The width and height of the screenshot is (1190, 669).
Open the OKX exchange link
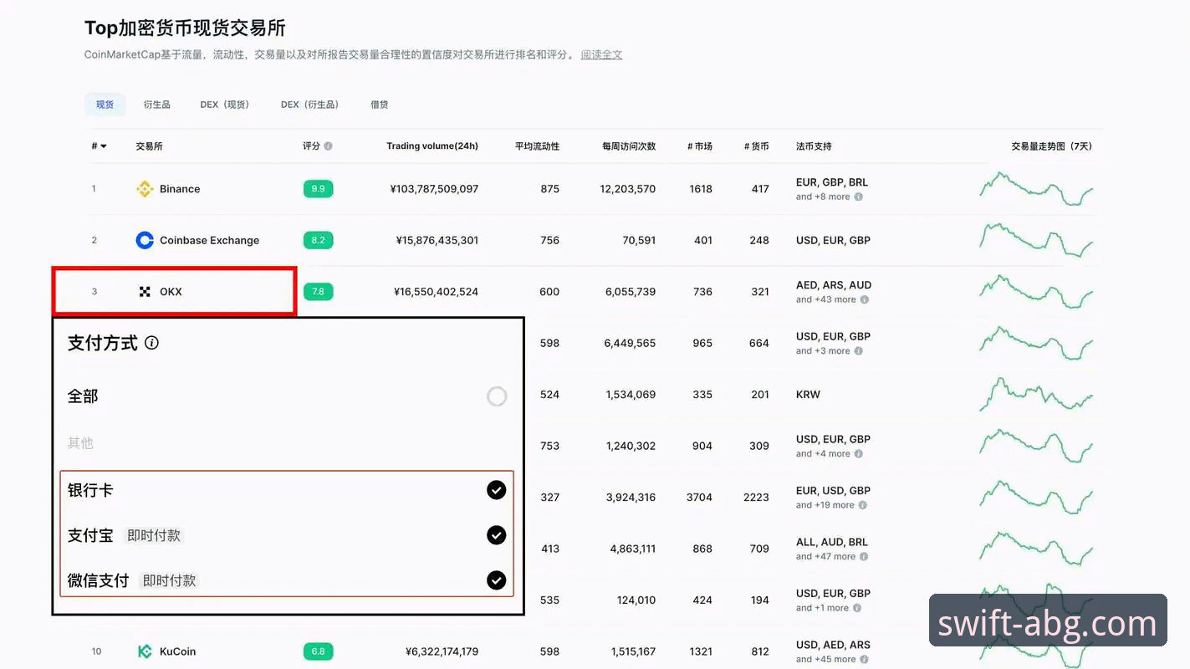coord(171,292)
